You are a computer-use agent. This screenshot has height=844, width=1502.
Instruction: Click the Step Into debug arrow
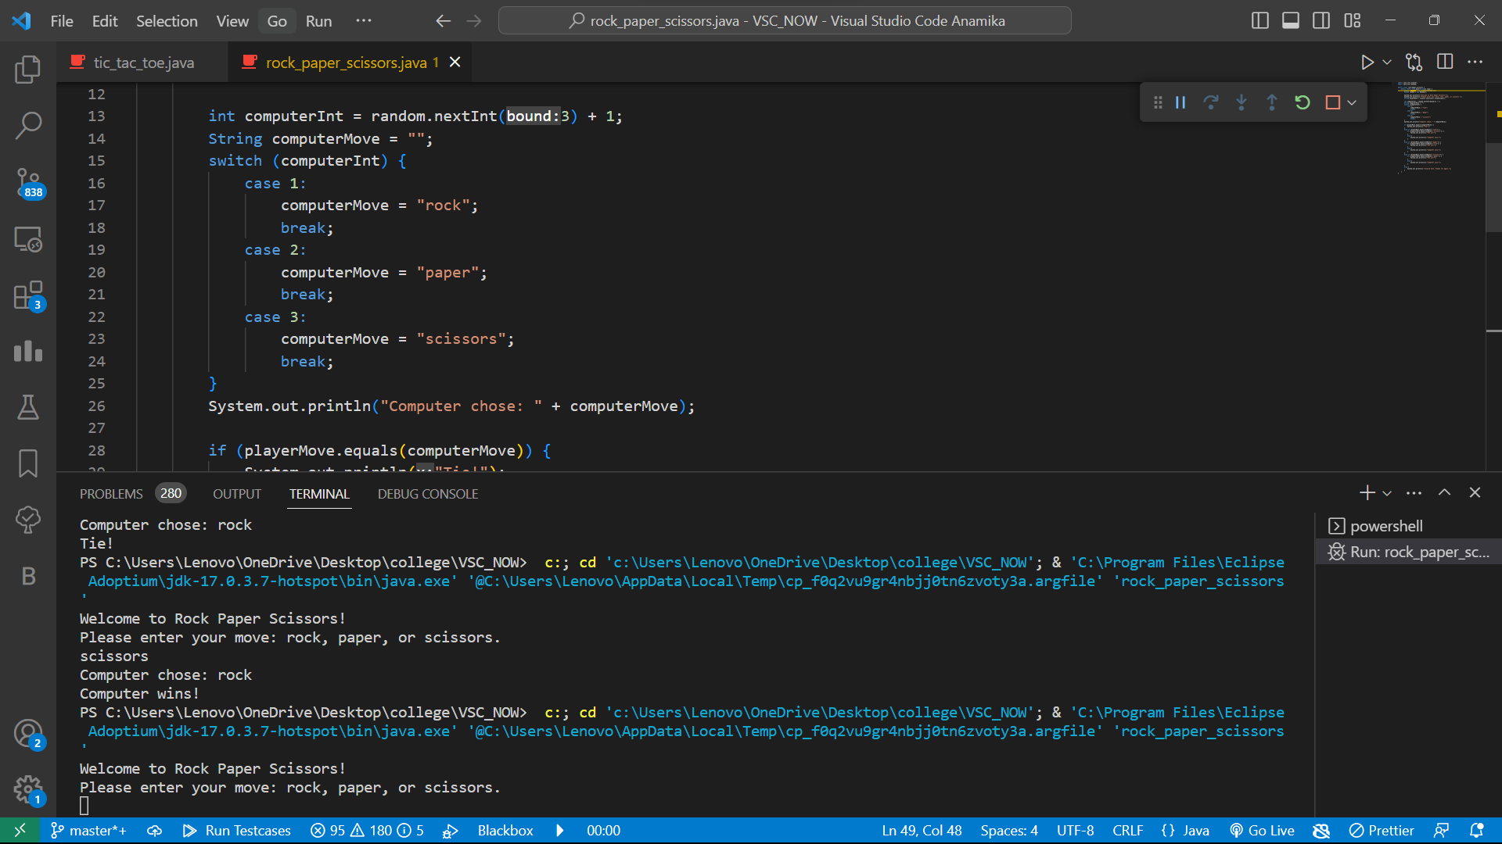point(1241,102)
